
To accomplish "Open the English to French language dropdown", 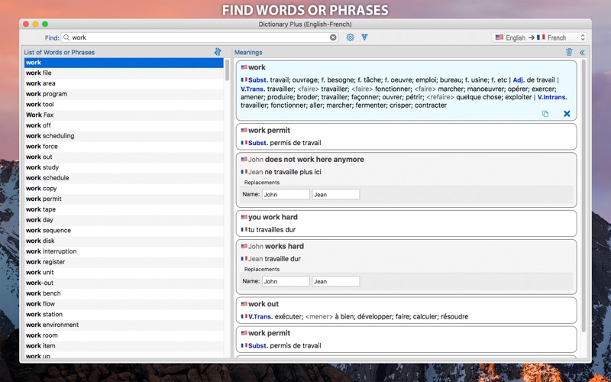I will (x=539, y=37).
